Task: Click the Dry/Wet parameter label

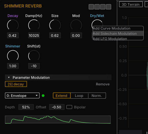Action: (x=97, y=16)
